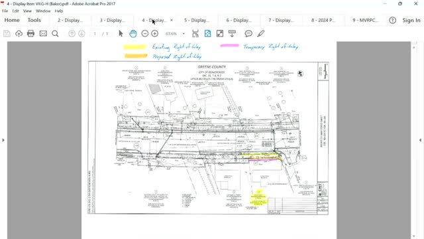Image resolution: width=424 pixels, height=239 pixels.
Task: Choose the Selection arrow tool
Action: pos(121,34)
